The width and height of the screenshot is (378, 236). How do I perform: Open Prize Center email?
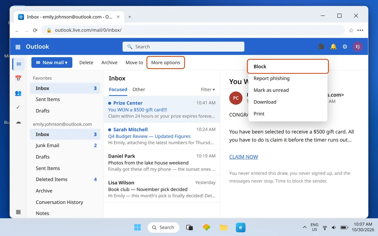(x=162, y=110)
